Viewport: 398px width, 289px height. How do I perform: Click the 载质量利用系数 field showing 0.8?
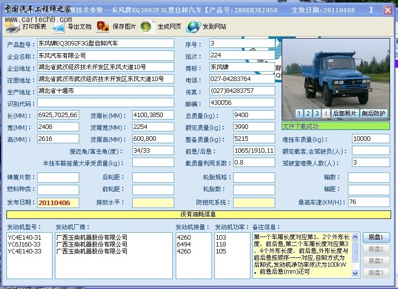(254, 163)
